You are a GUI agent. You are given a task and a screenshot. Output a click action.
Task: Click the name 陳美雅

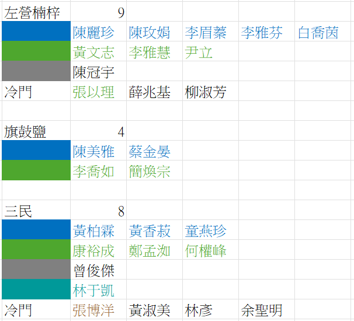click(x=93, y=152)
